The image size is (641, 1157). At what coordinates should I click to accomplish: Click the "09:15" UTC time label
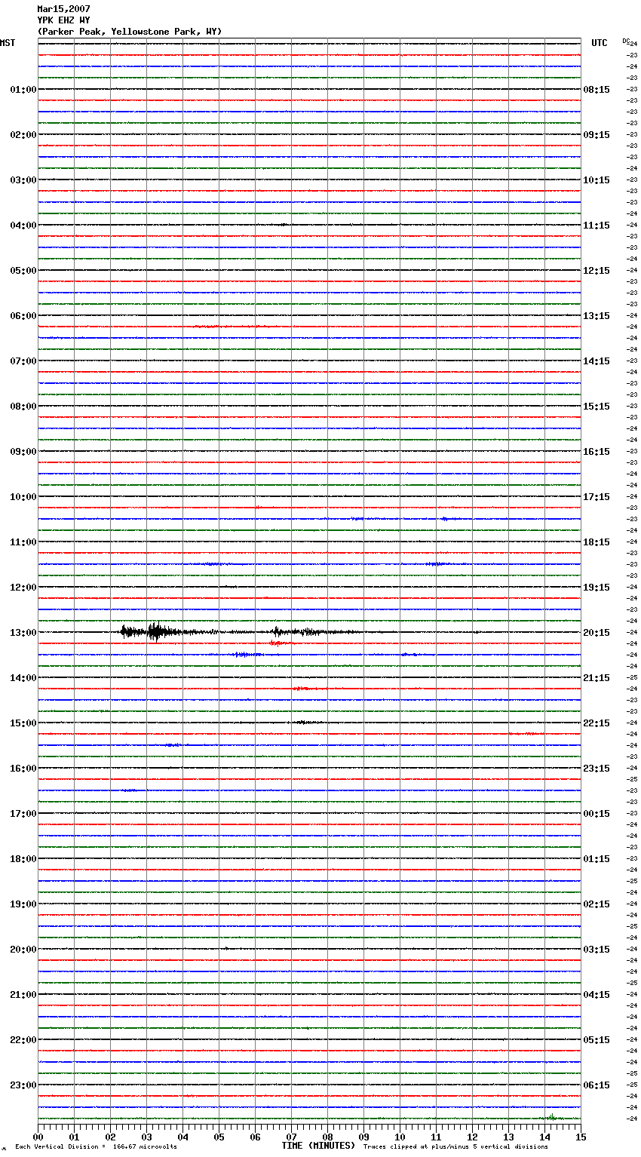pyautogui.click(x=597, y=135)
